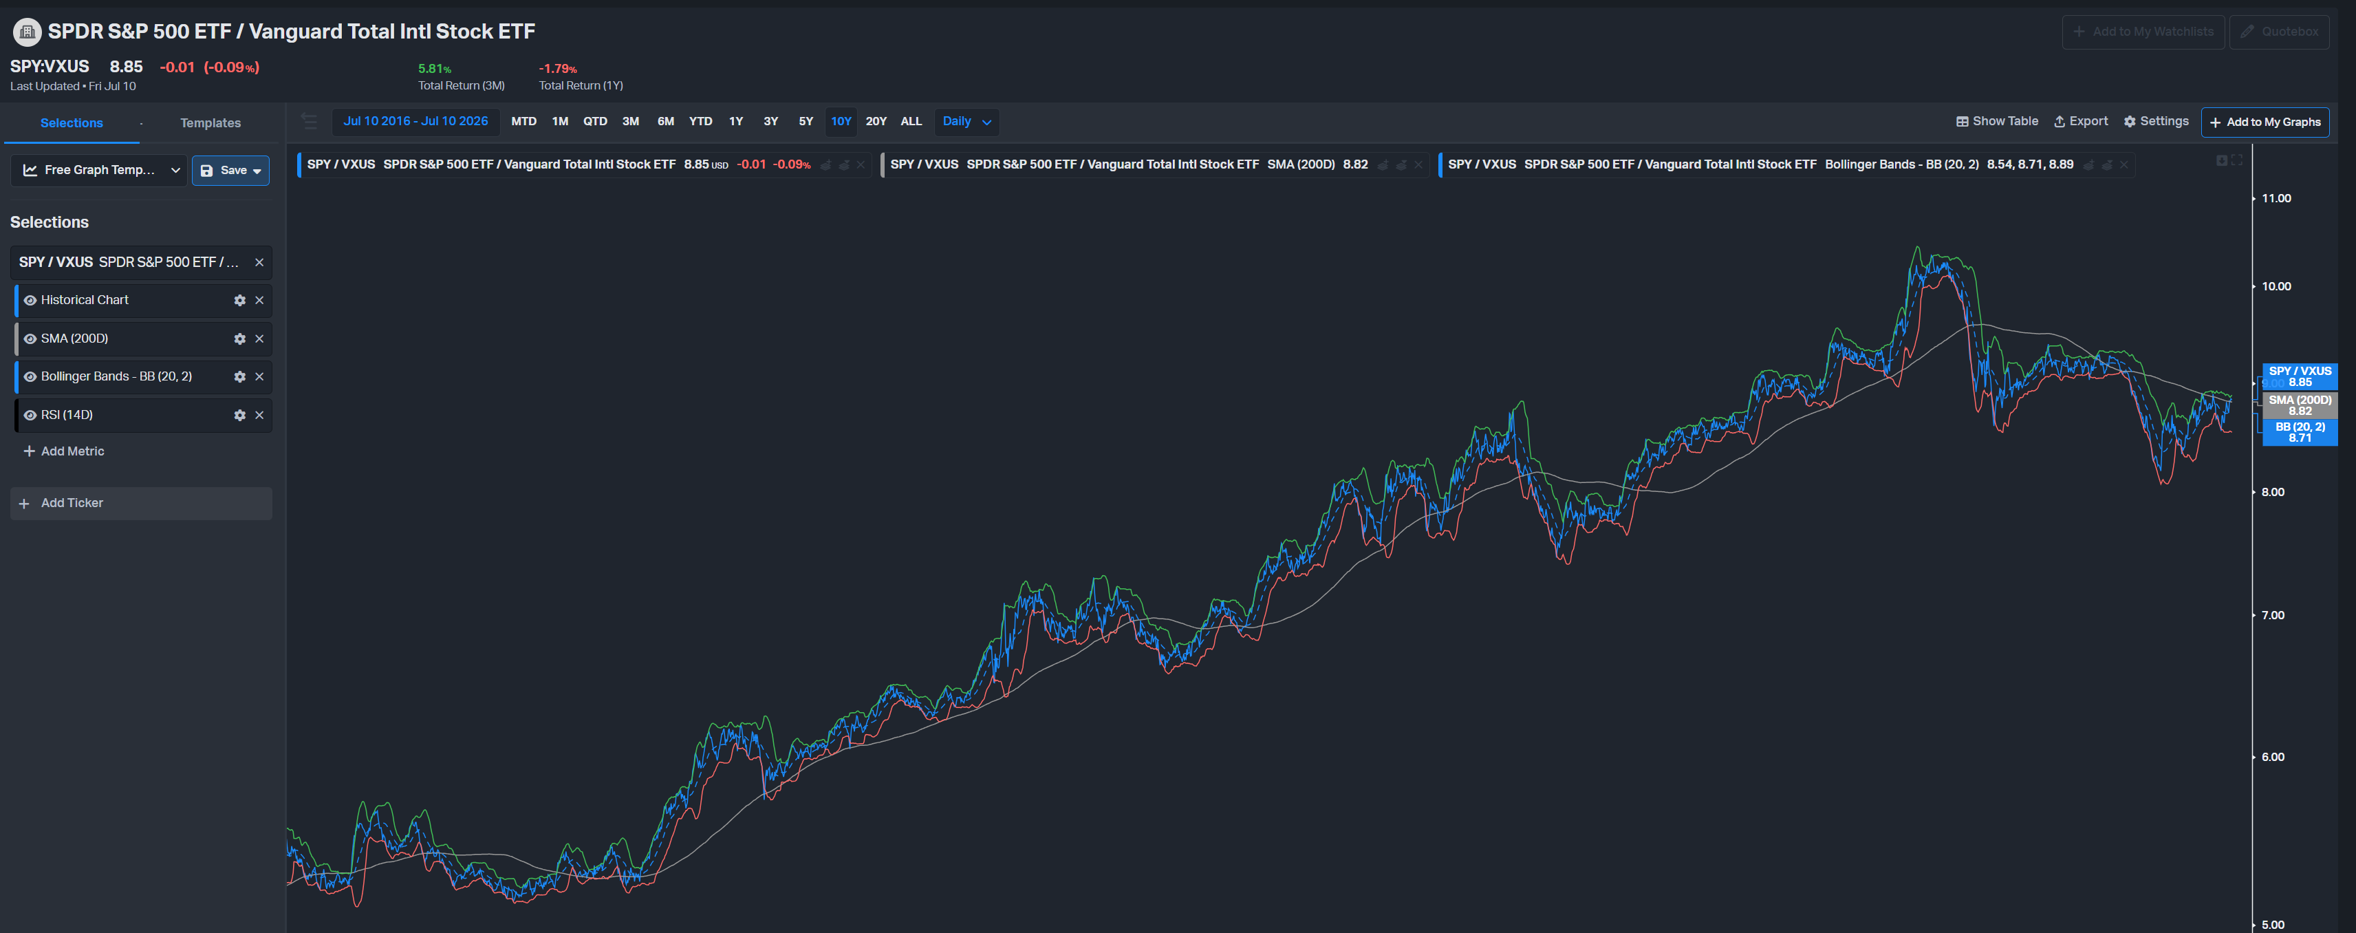
Task: Toggle visibility of SMA (200D)
Action: (30, 339)
